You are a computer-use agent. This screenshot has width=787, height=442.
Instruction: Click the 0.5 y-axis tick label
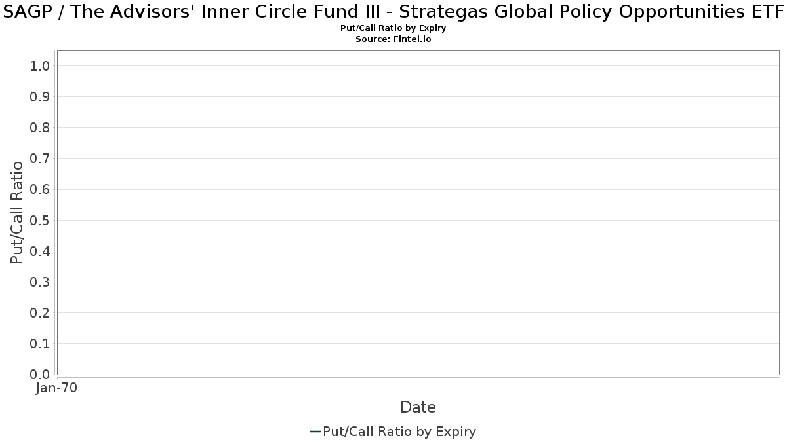pos(41,220)
